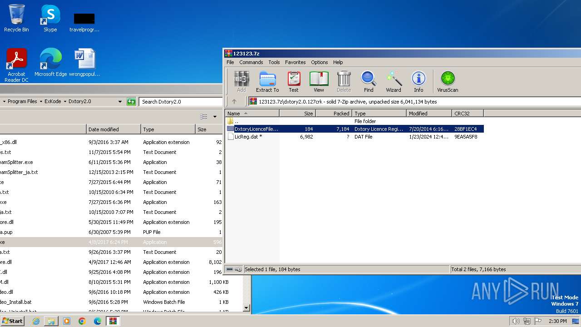Click the drive/key icon in WinRAR status bar
Image resolution: width=581 pixels, height=327 pixels.
234,269
